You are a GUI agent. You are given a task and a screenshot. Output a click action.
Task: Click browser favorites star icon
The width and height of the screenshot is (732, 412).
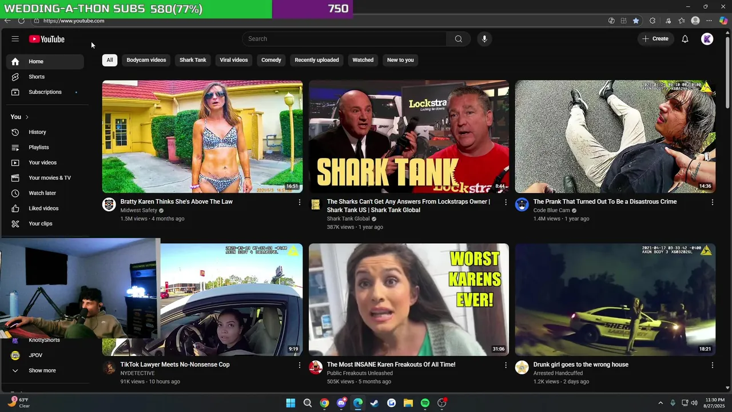[x=636, y=21]
